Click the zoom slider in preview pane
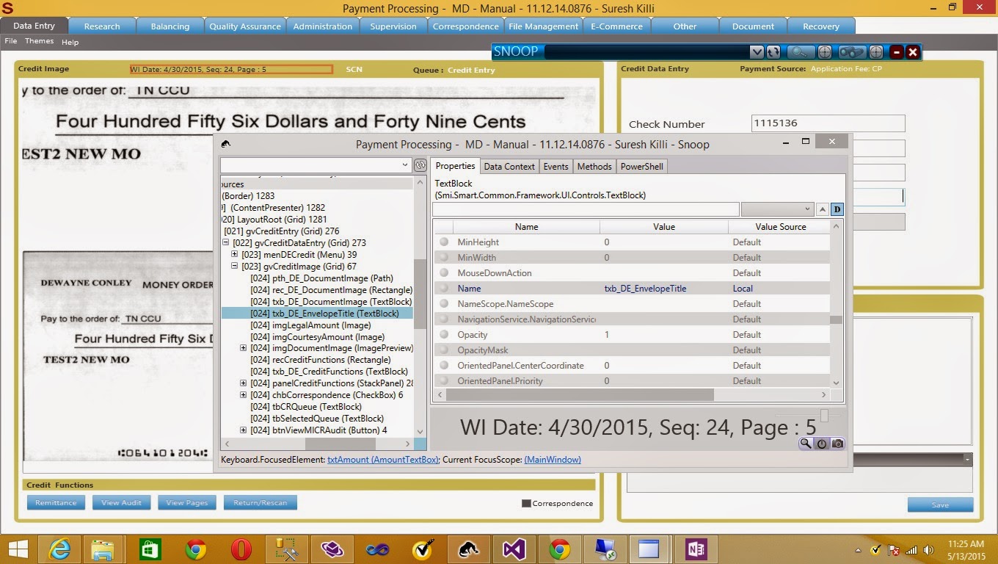This screenshot has height=564, width=998. [x=824, y=416]
